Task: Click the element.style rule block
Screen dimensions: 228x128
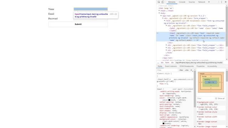Action: pyautogui.click(x=175, y=75)
